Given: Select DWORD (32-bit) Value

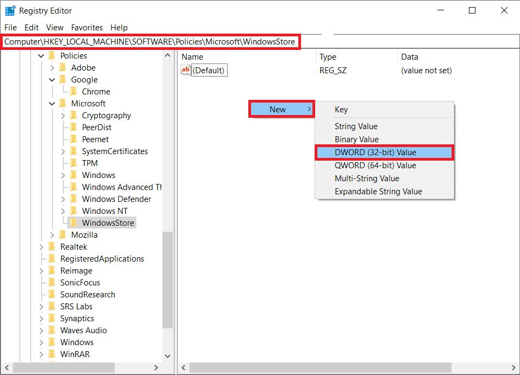Looking at the screenshot, I should 385,152.
